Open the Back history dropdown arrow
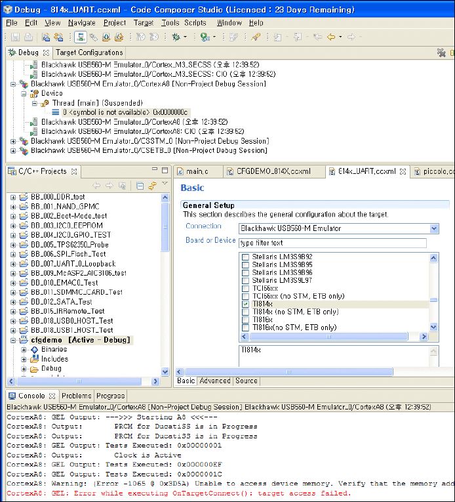Viewport: 455px width, 502px height. coord(340,37)
